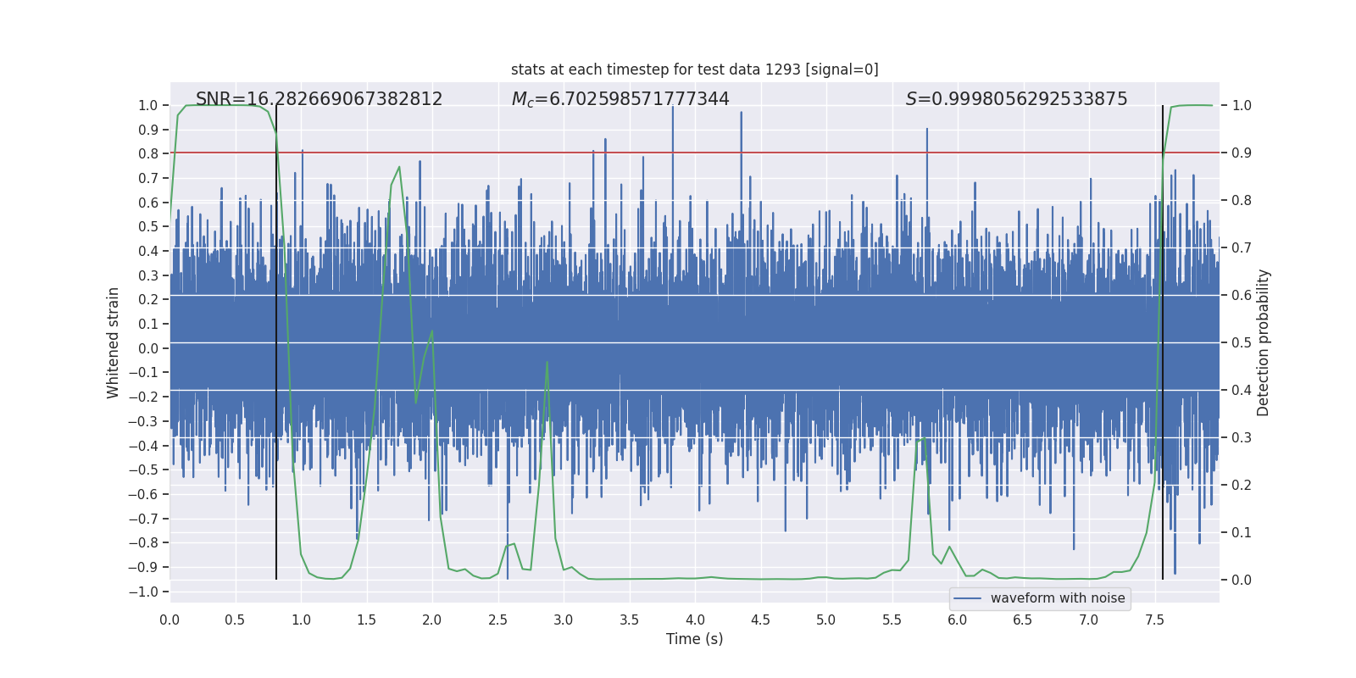Click the Detection probability tick label 0.6
Viewport: 1356px width, 678px height.
(1242, 295)
